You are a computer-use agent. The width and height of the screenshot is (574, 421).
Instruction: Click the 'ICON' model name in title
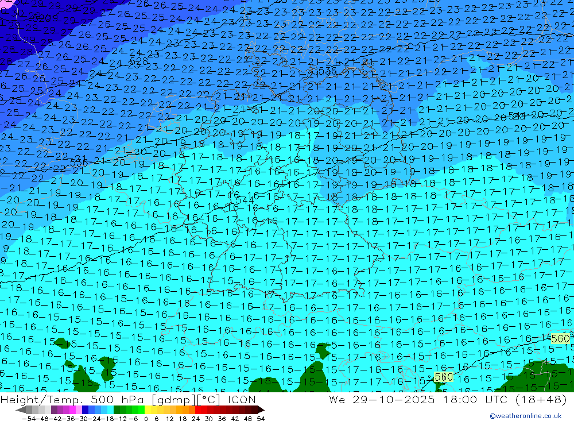pos(242,399)
